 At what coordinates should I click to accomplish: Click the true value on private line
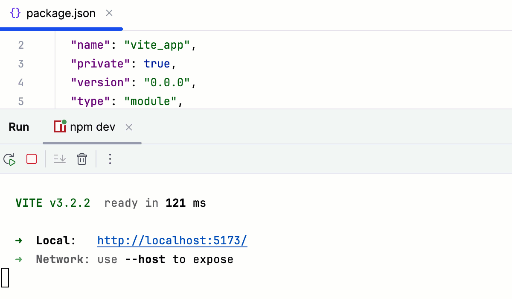[157, 64]
